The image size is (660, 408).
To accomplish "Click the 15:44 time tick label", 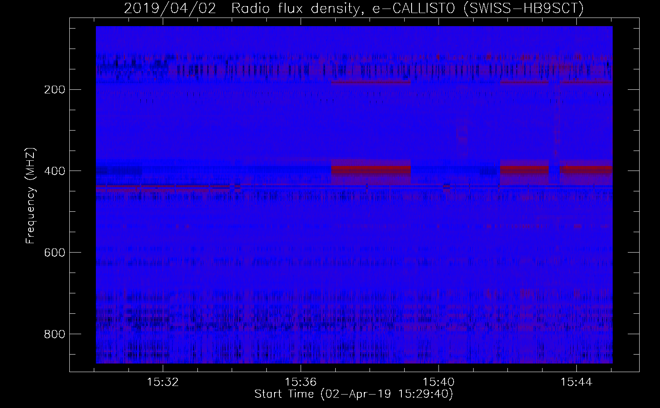I will [576, 382].
